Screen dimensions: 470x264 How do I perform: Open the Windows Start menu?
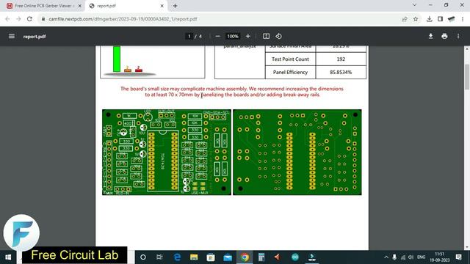pos(8,257)
